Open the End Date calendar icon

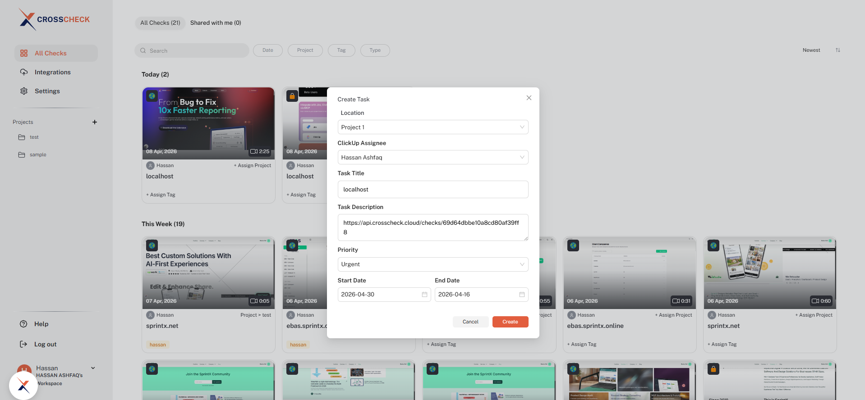tap(522, 295)
